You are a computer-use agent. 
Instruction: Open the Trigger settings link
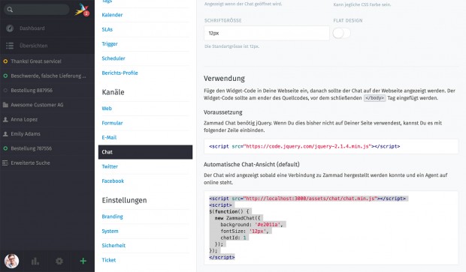(x=110, y=44)
